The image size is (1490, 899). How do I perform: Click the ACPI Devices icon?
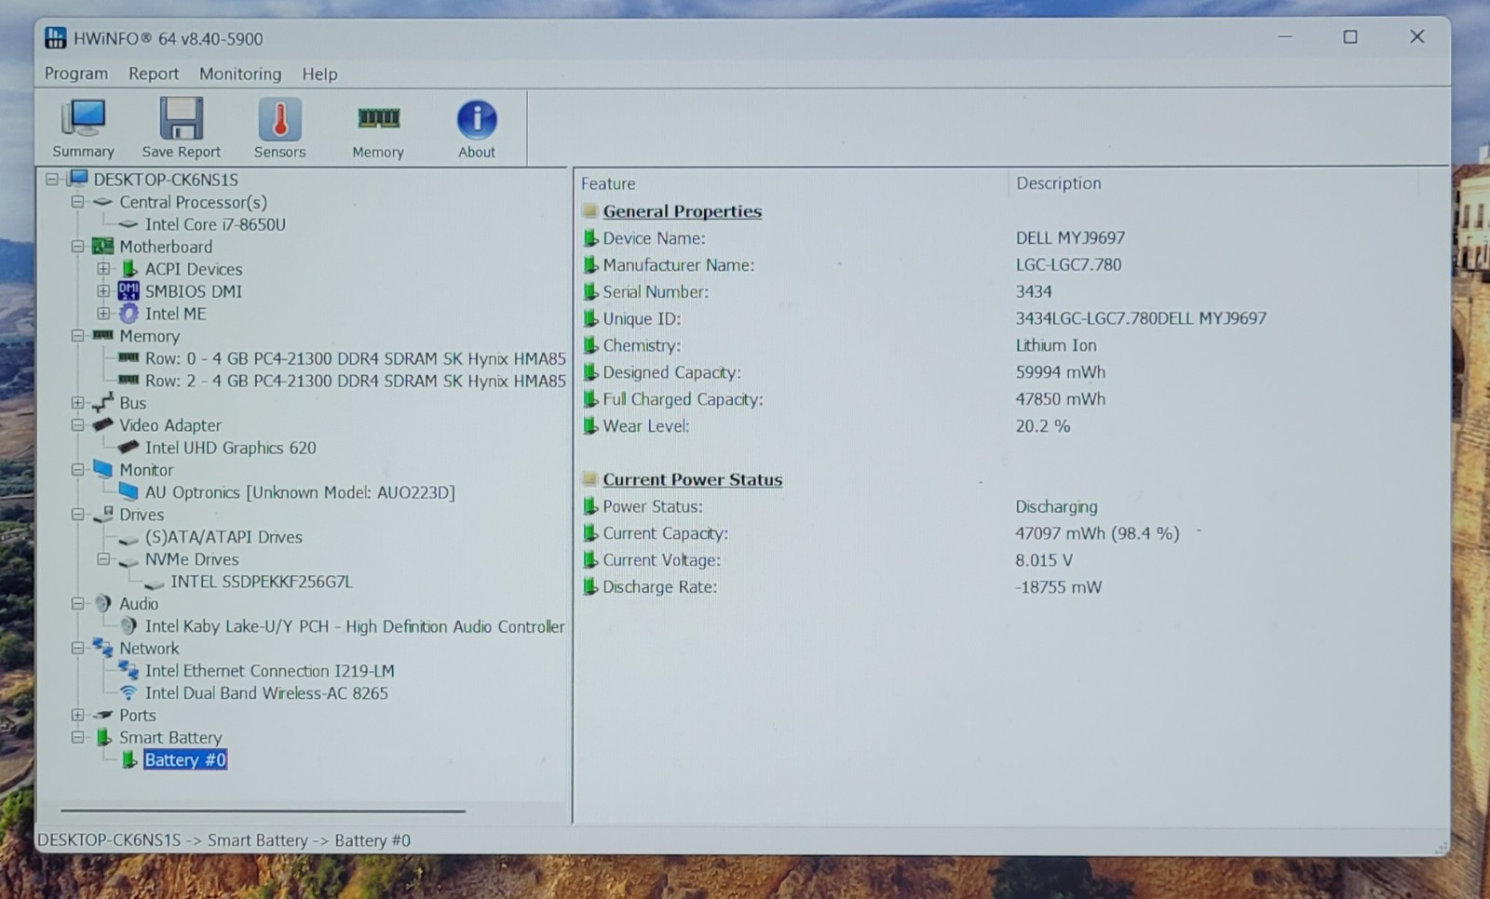point(129,269)
